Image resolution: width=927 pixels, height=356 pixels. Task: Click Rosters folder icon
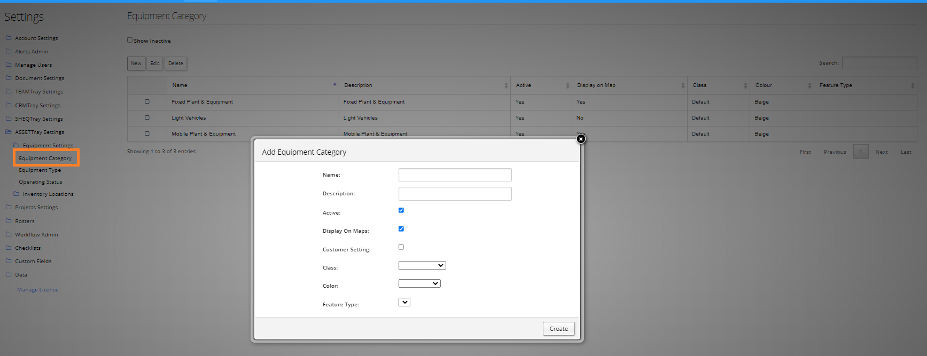point(9,221)
